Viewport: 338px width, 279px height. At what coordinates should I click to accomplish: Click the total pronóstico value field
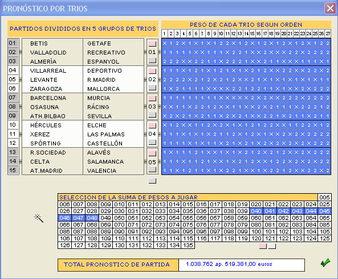click(x=242, y=265)
